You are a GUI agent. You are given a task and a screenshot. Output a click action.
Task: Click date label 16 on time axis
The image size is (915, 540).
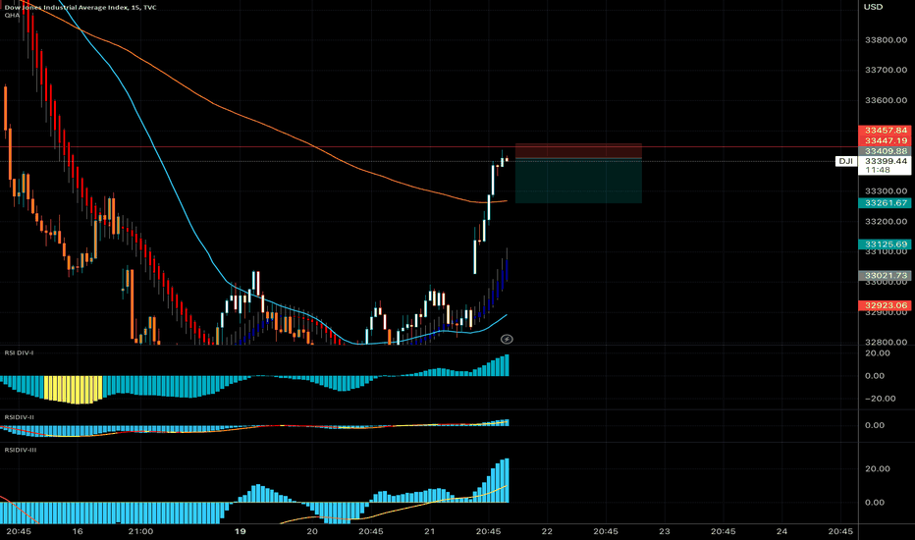[78, 531]
